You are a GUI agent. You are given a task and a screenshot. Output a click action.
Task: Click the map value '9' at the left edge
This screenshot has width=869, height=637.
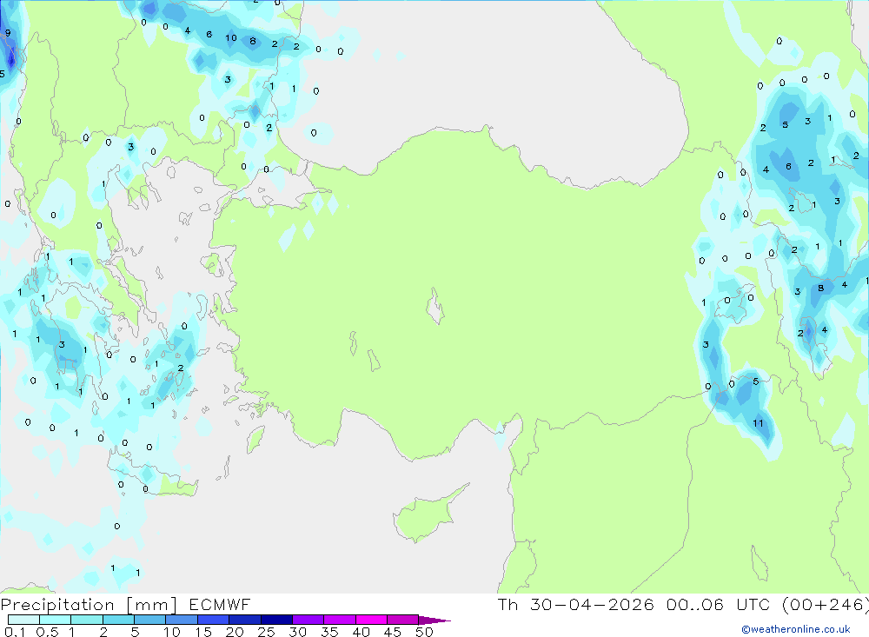(x=8, y=33)
